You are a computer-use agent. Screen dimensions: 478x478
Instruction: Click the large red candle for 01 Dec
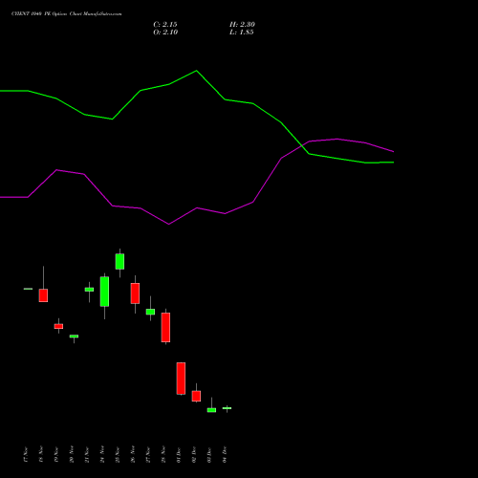coord(181,379)
